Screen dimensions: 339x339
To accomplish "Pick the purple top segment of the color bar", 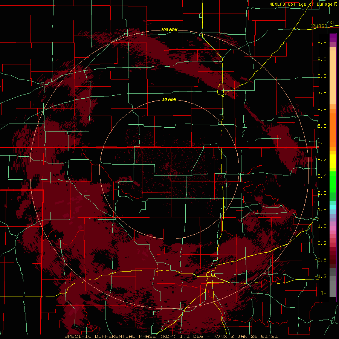I will click(x=333, y=38).
